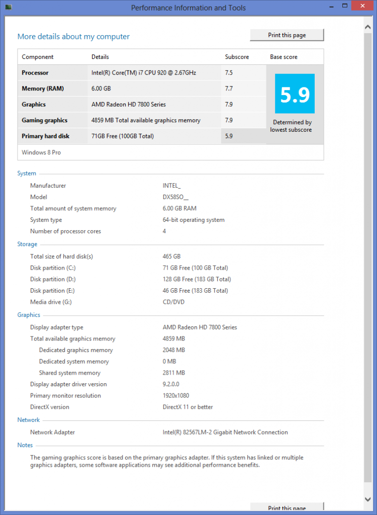Click the Storage section heading
The height and width of the screenshot is (515, 377).
point(27,244)
